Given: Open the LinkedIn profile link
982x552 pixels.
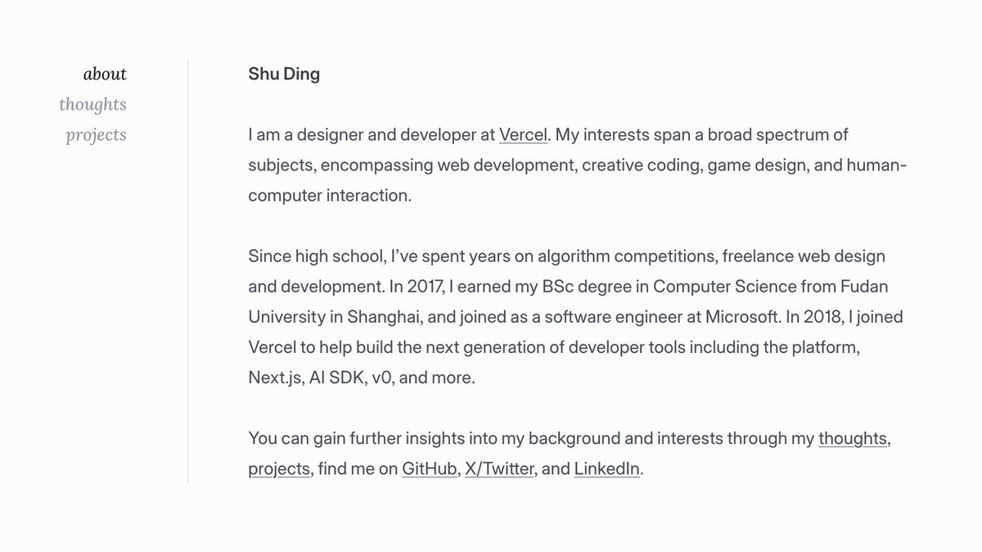Looking at the screenshot, I should coord(606,470).
